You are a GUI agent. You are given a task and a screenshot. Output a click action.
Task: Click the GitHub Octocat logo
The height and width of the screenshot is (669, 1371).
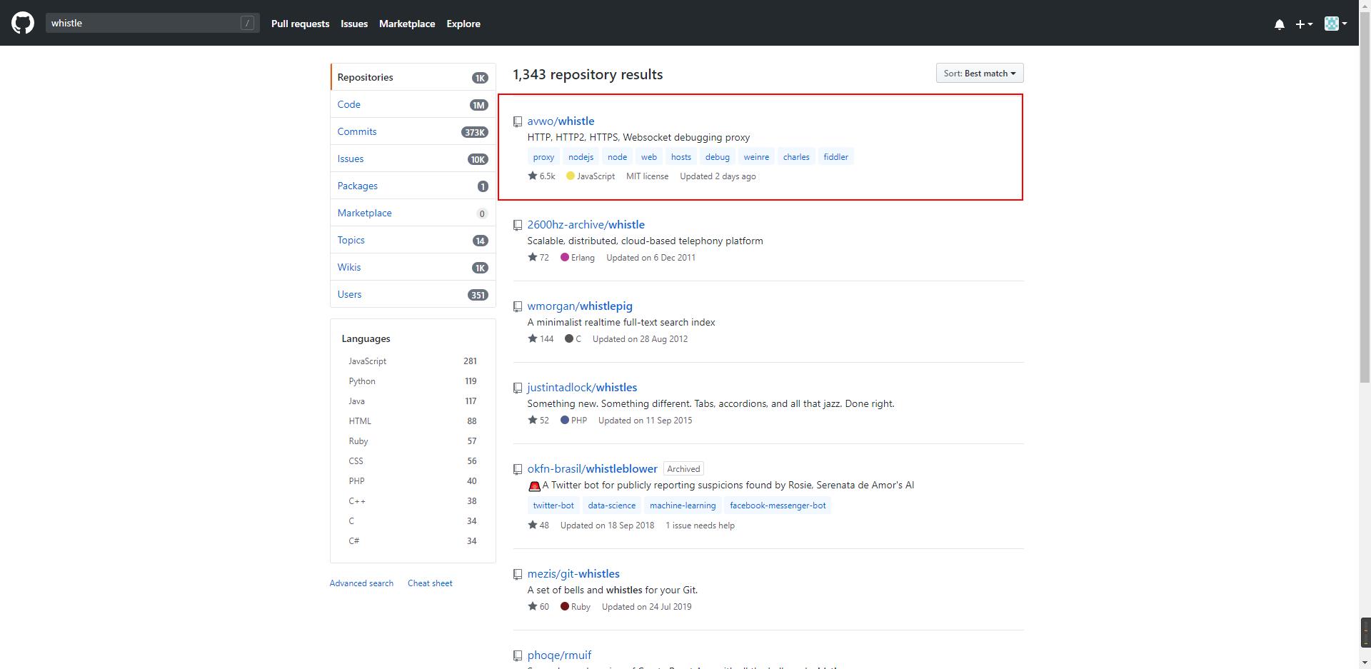pyautogui.click(x=23, y=23)
